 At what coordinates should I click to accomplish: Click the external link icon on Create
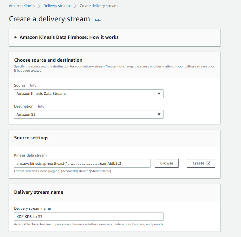208,163
